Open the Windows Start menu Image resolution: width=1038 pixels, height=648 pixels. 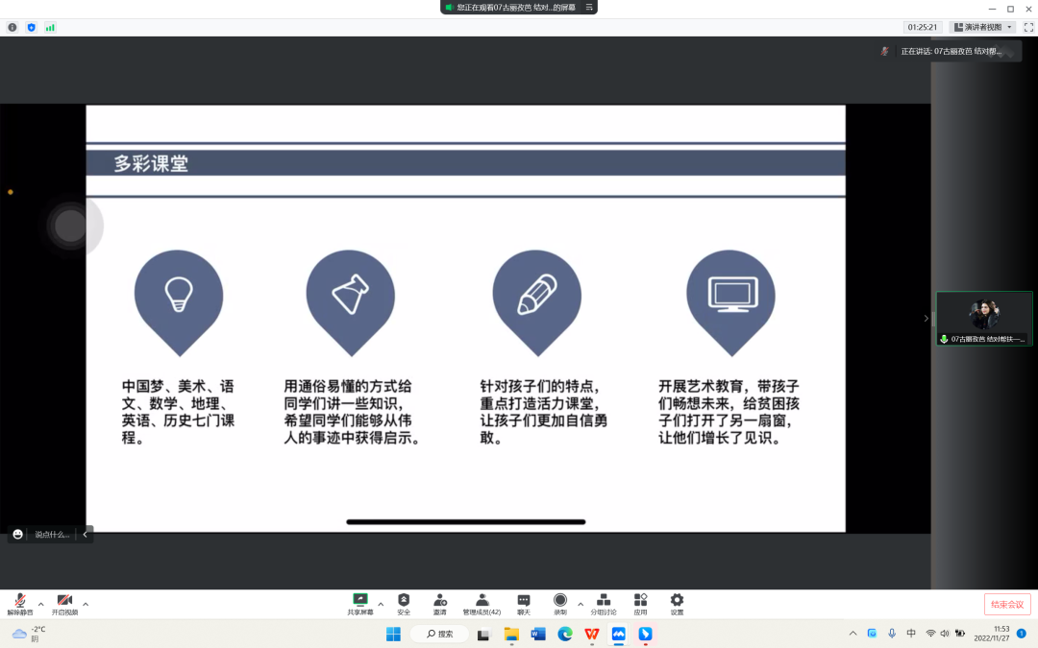tap(393, 635)
